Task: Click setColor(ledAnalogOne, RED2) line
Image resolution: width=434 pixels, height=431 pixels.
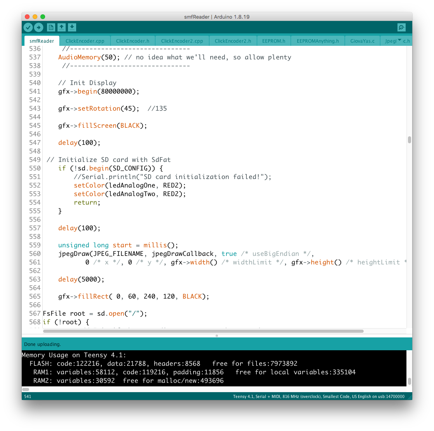Action: pos(130,185)
